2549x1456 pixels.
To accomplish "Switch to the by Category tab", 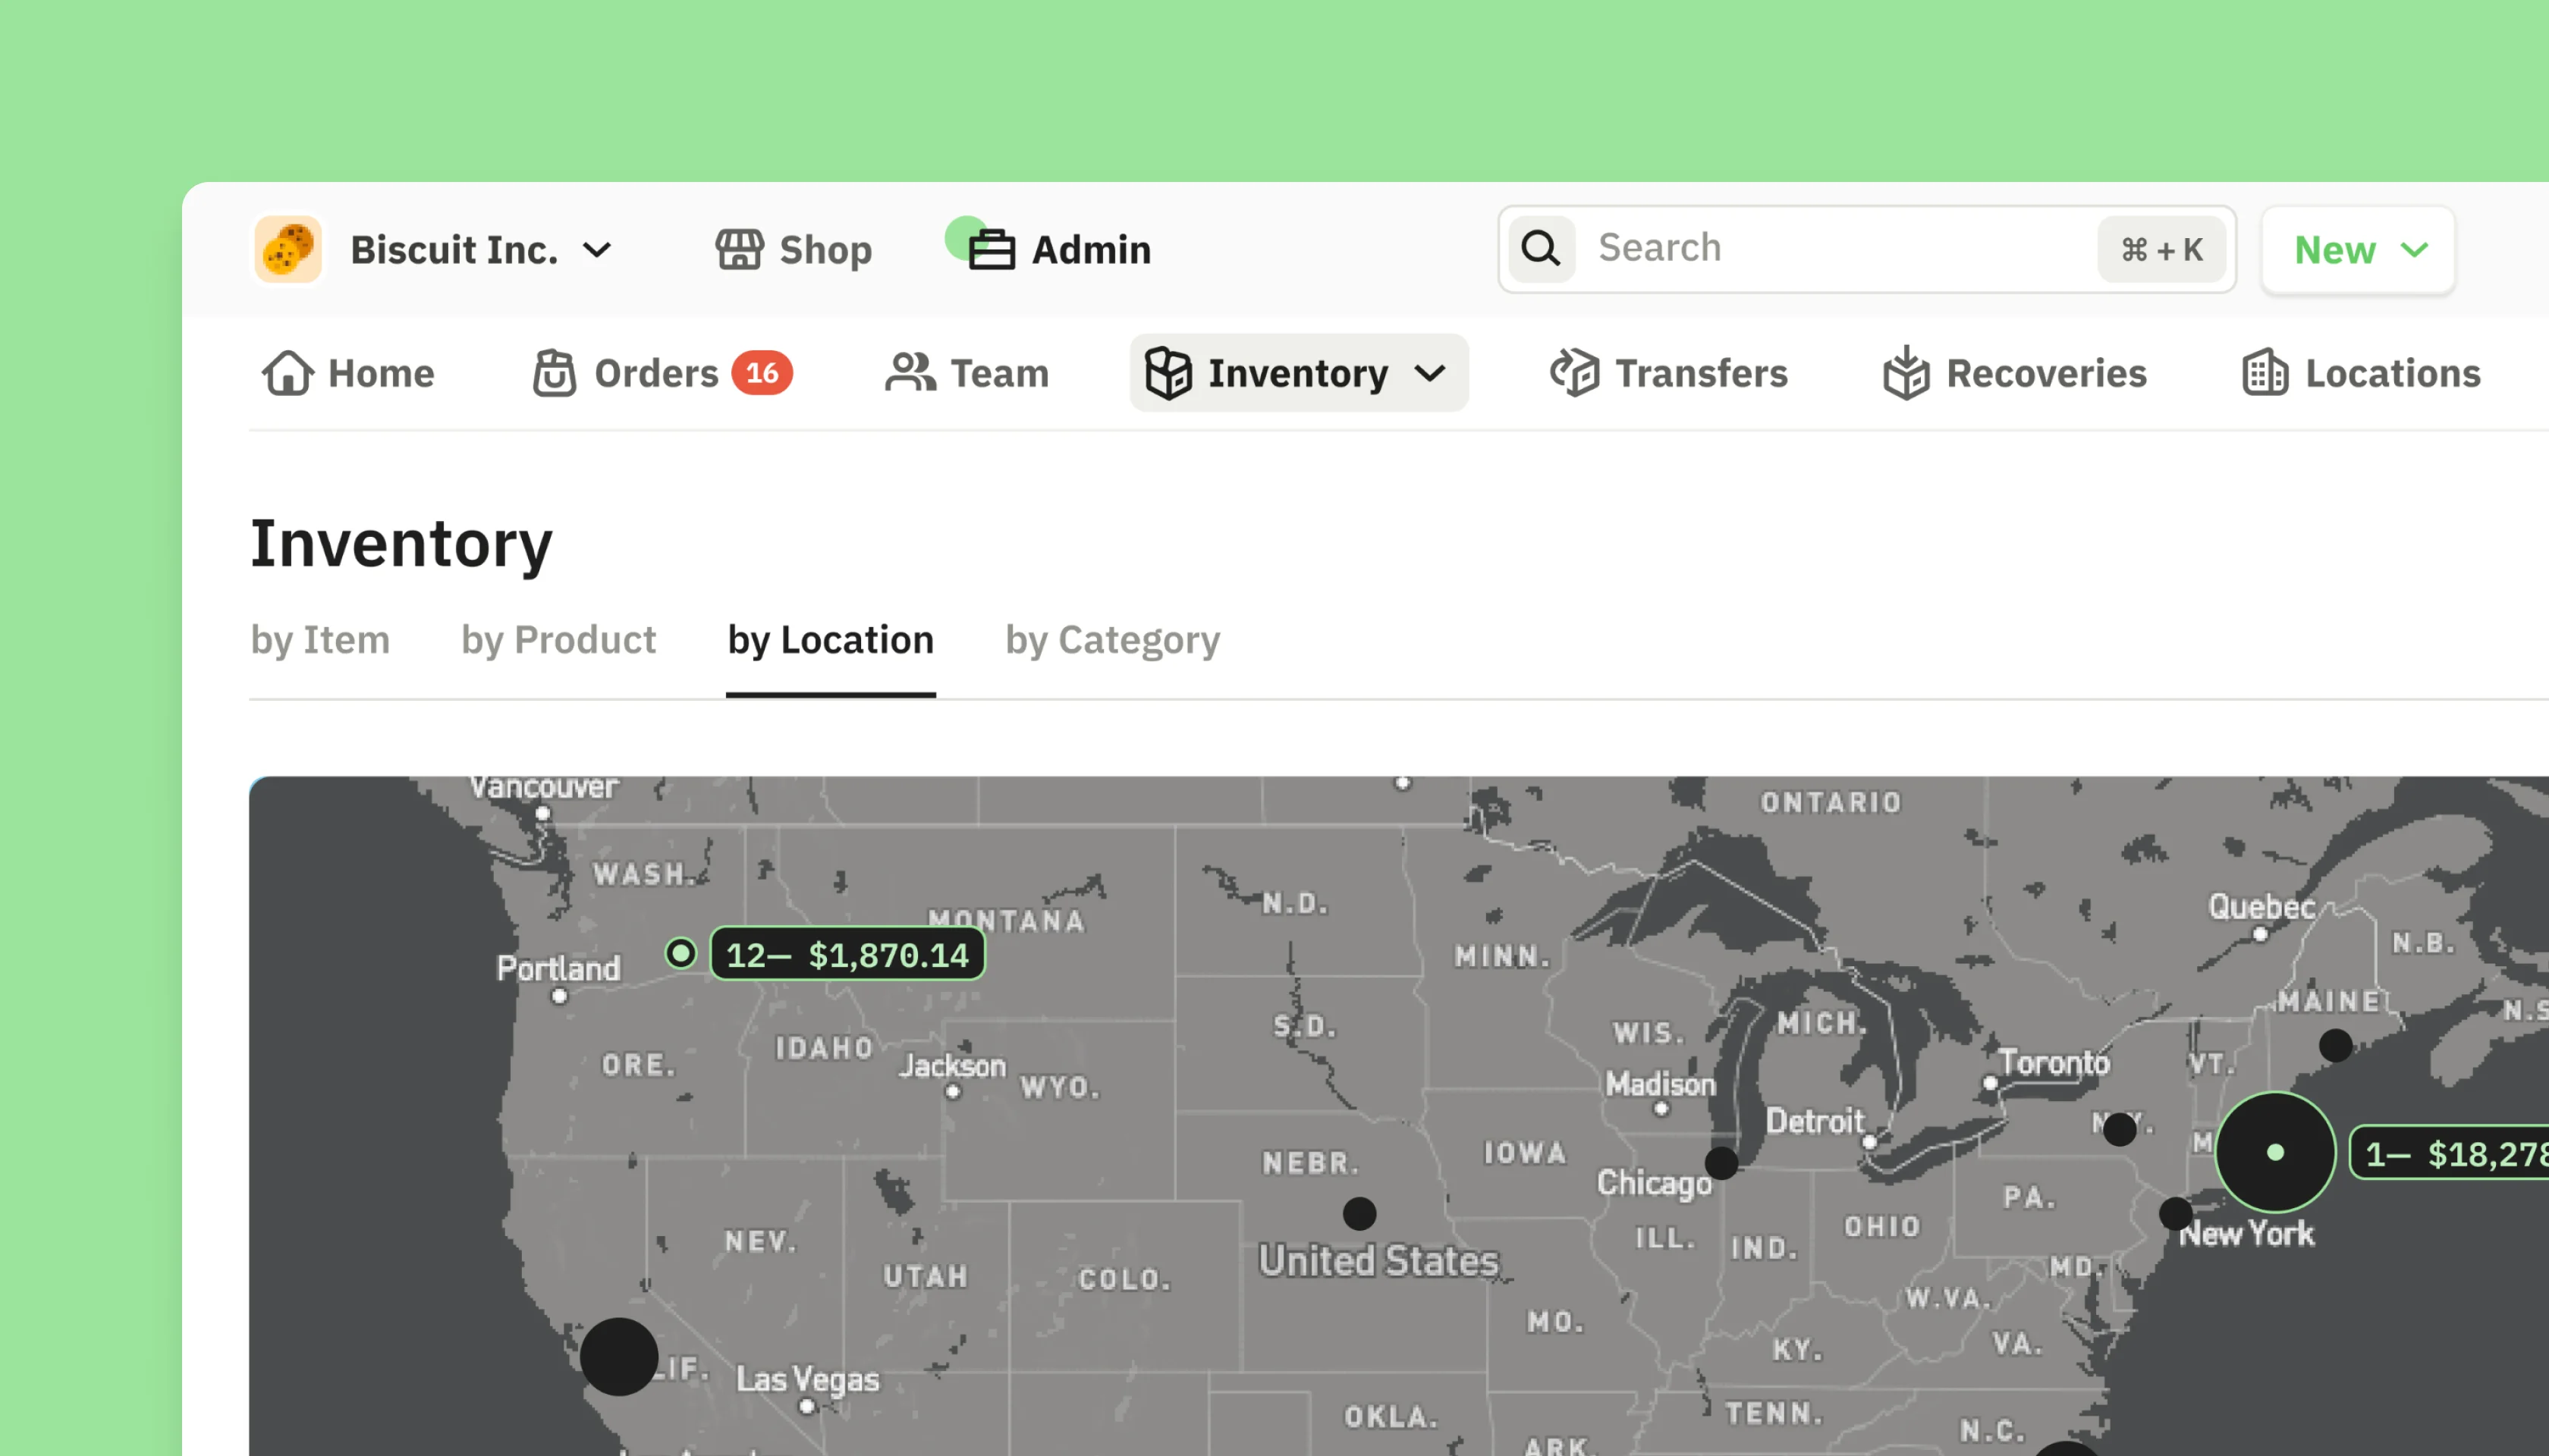I will pyautogui.click(x=1112, y=640).
